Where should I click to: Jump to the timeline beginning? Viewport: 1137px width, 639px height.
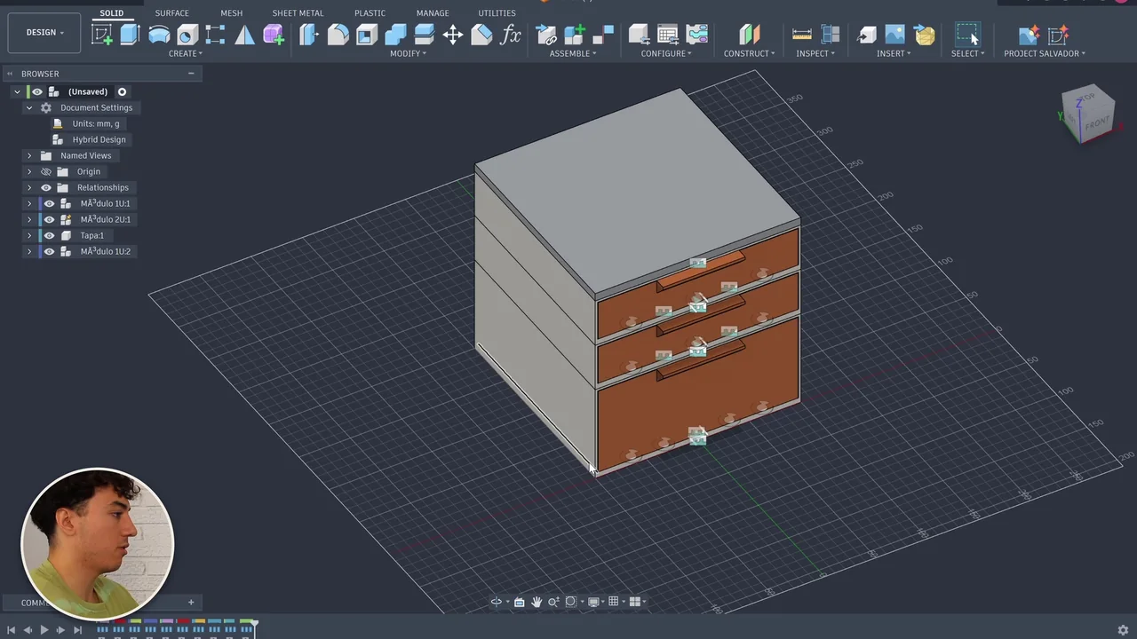pyautogui.click(x=11, y=630)
